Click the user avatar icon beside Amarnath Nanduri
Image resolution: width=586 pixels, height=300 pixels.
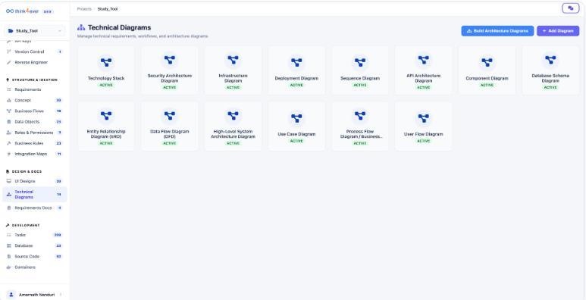point(11,295)
